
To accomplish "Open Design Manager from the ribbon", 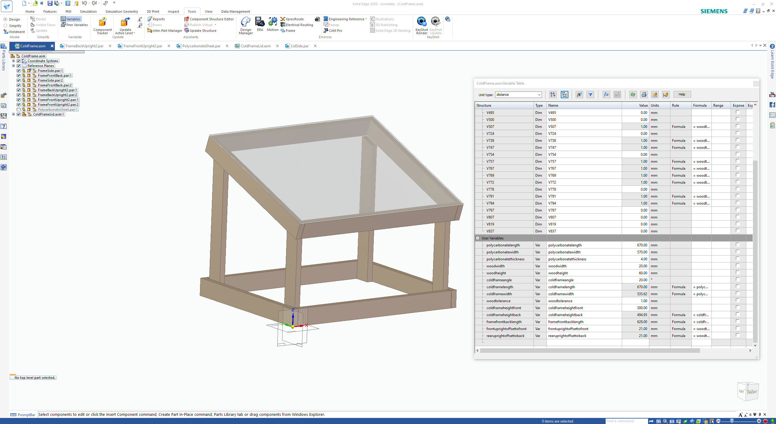I will tap(246, 25).
